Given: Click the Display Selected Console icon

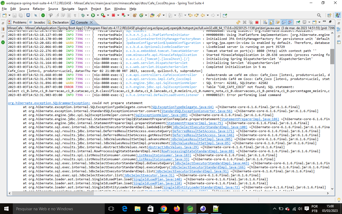Looking at the screenshot, I should (x=304, y=22).
